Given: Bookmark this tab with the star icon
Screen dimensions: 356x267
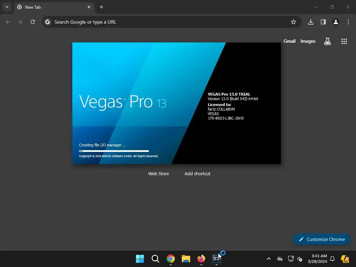Looking at the screenshot, I should tap(293, 22).
